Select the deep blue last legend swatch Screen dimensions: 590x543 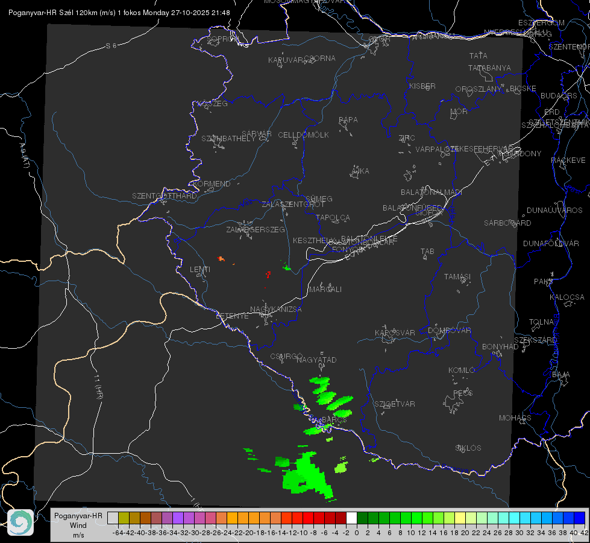coord(580,518)
